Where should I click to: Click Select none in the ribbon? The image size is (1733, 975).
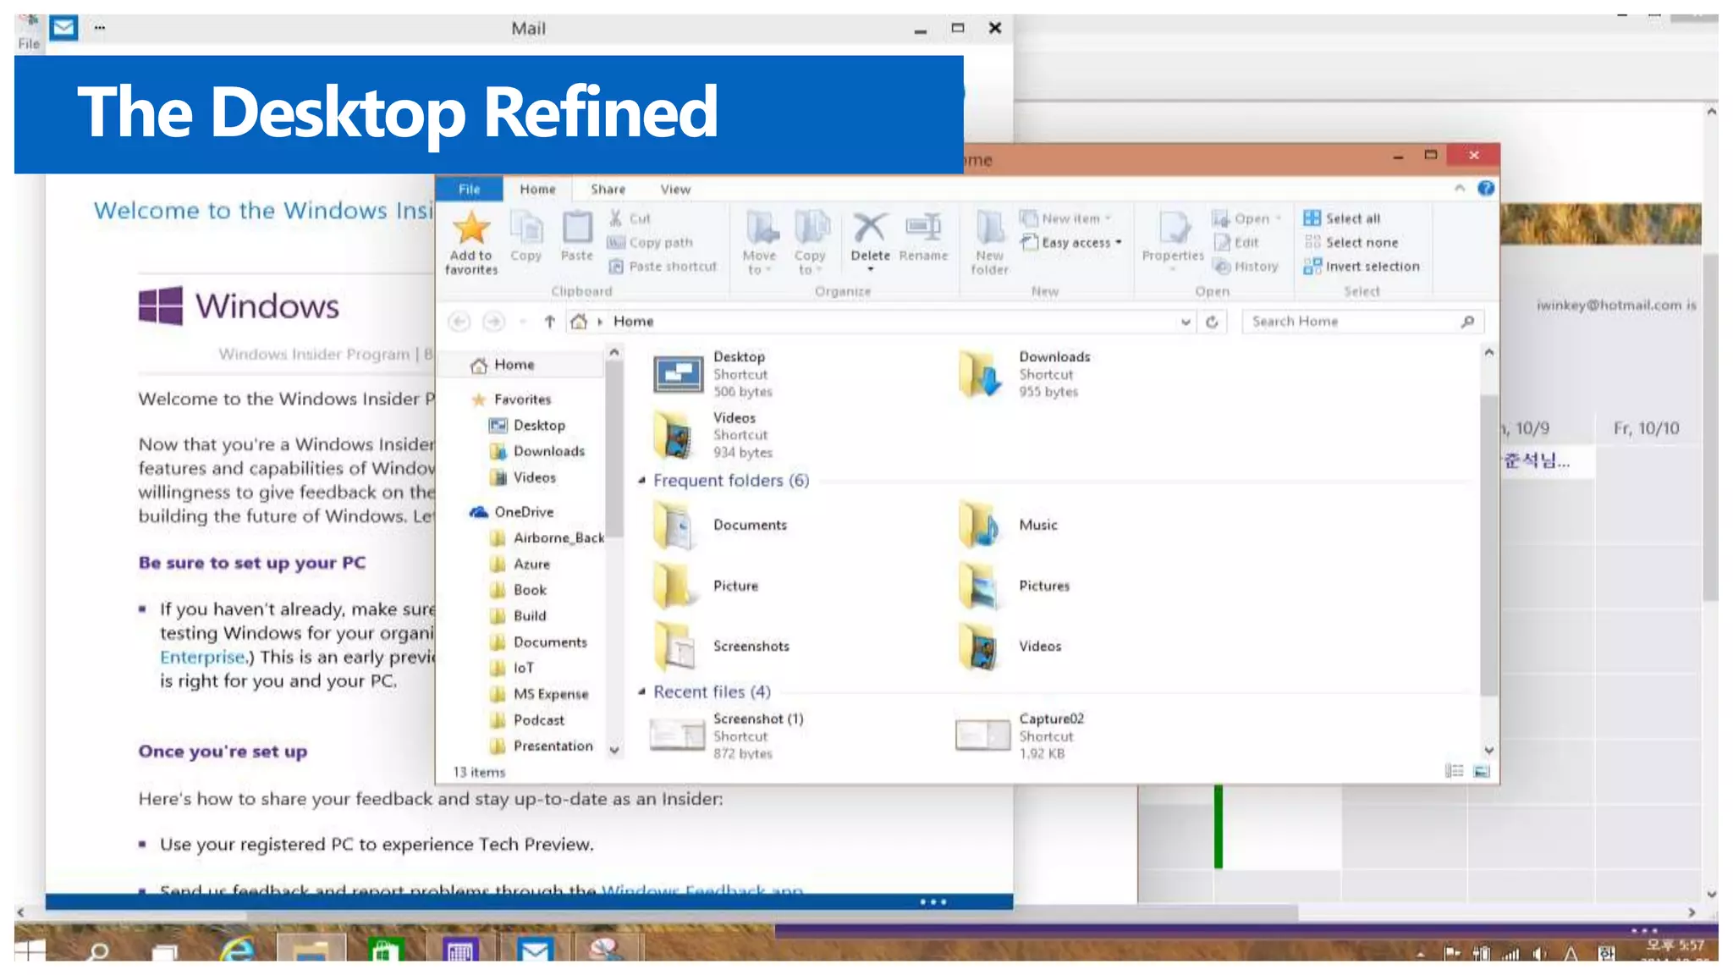(1351, 243)
